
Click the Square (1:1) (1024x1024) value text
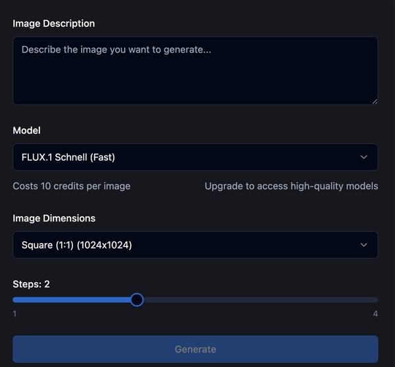click(x=77, y=244)
